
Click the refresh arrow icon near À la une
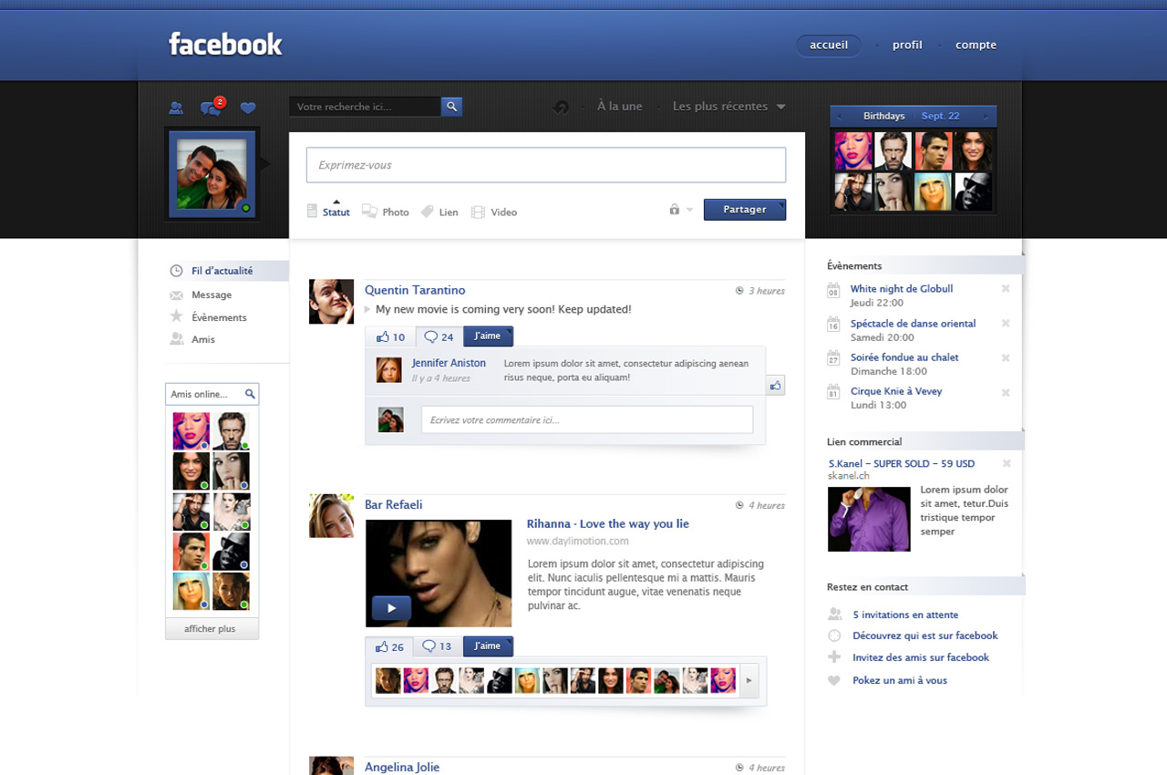click(x=561, y=108)
